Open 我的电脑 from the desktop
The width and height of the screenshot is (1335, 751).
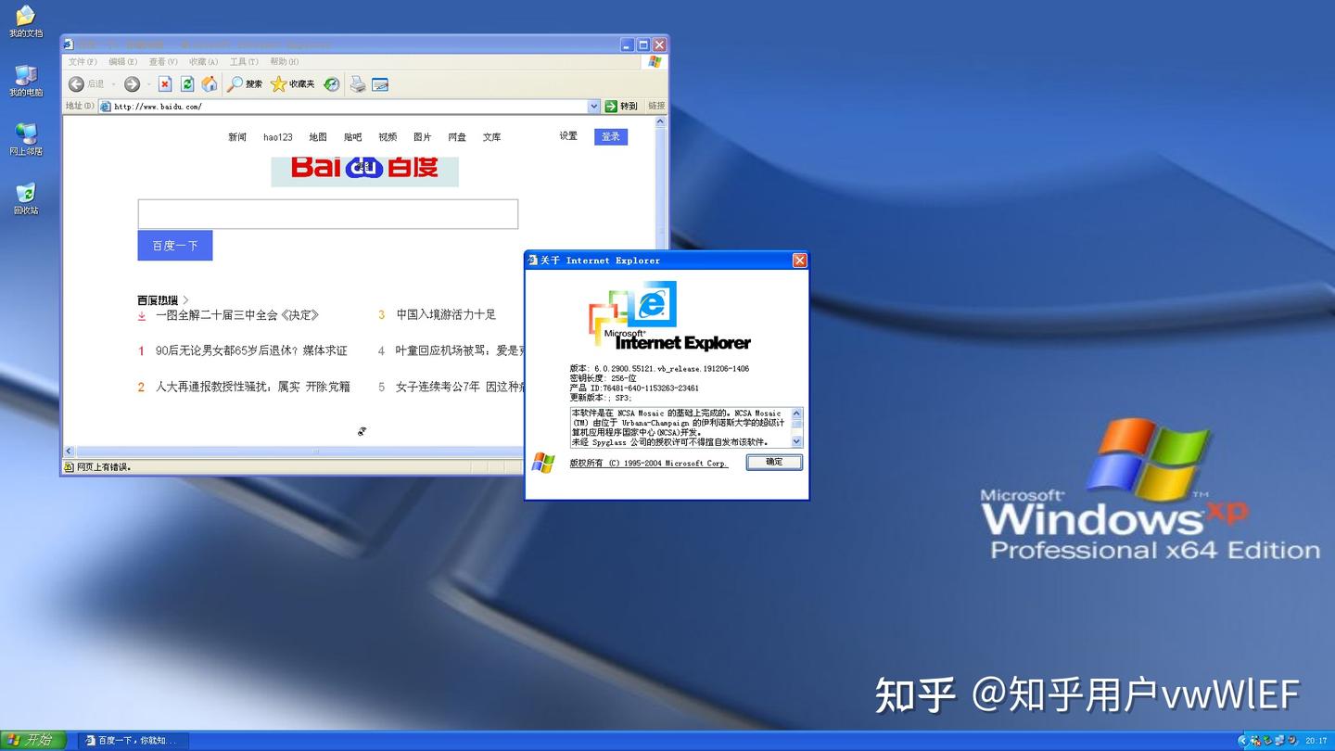coord(24,79)
